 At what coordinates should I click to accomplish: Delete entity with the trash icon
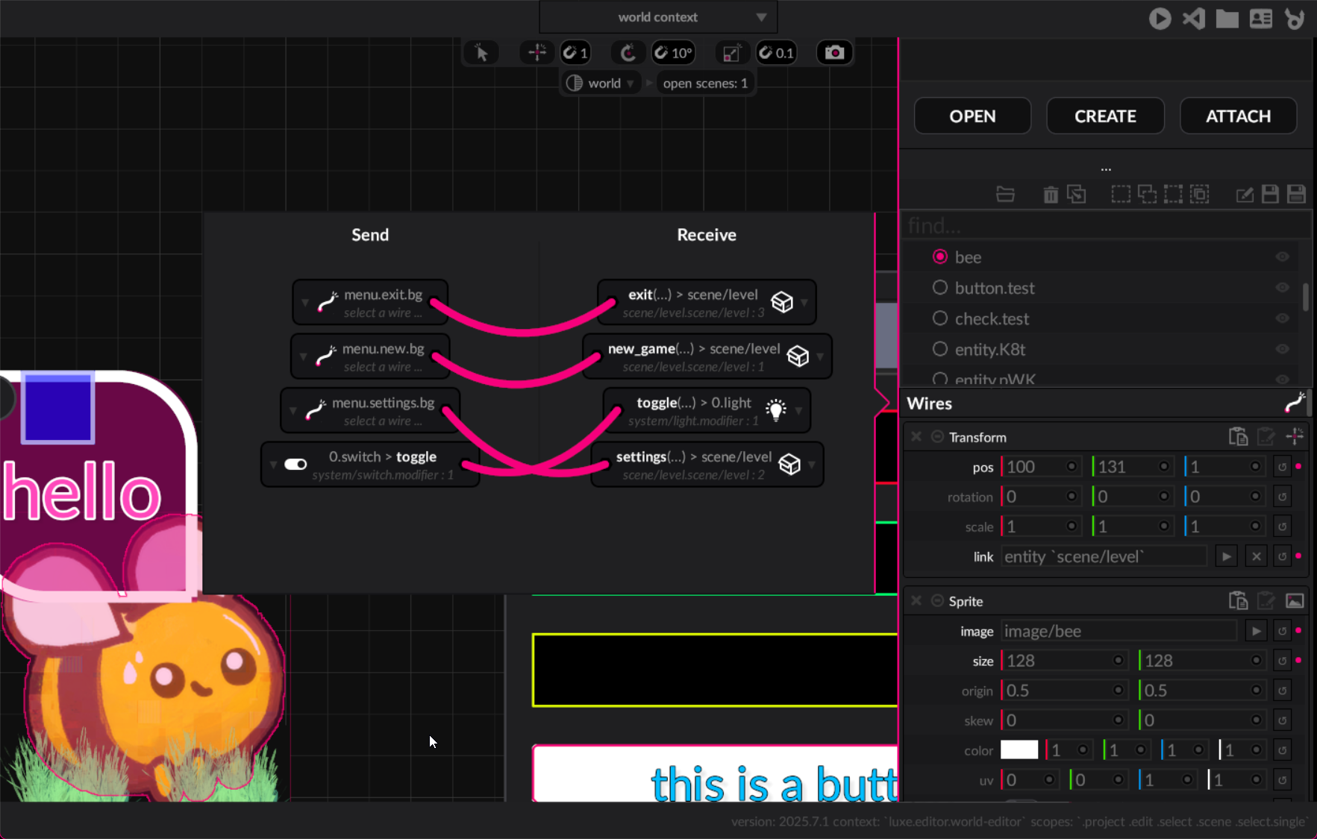[1051, 195]
